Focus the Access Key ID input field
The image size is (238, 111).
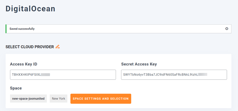[83, 75]
